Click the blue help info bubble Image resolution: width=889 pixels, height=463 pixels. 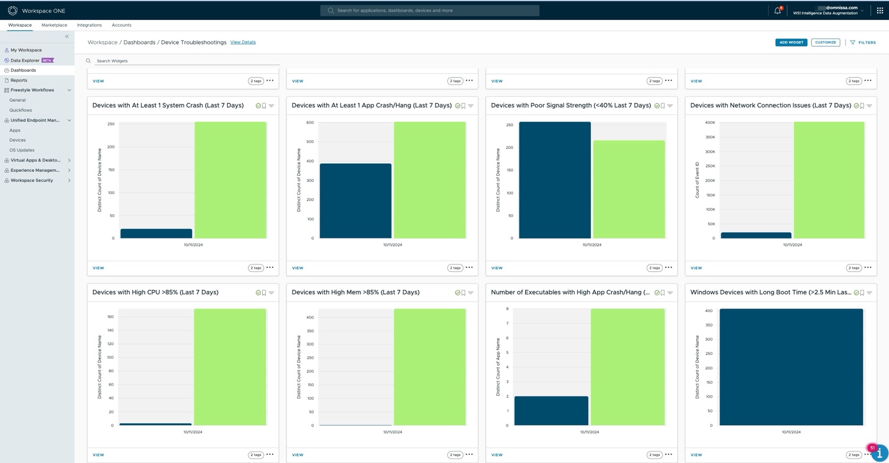pyautogui.click(x=879, y=452)
